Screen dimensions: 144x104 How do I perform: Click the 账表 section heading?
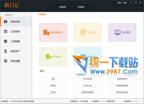tap(42, 71)
